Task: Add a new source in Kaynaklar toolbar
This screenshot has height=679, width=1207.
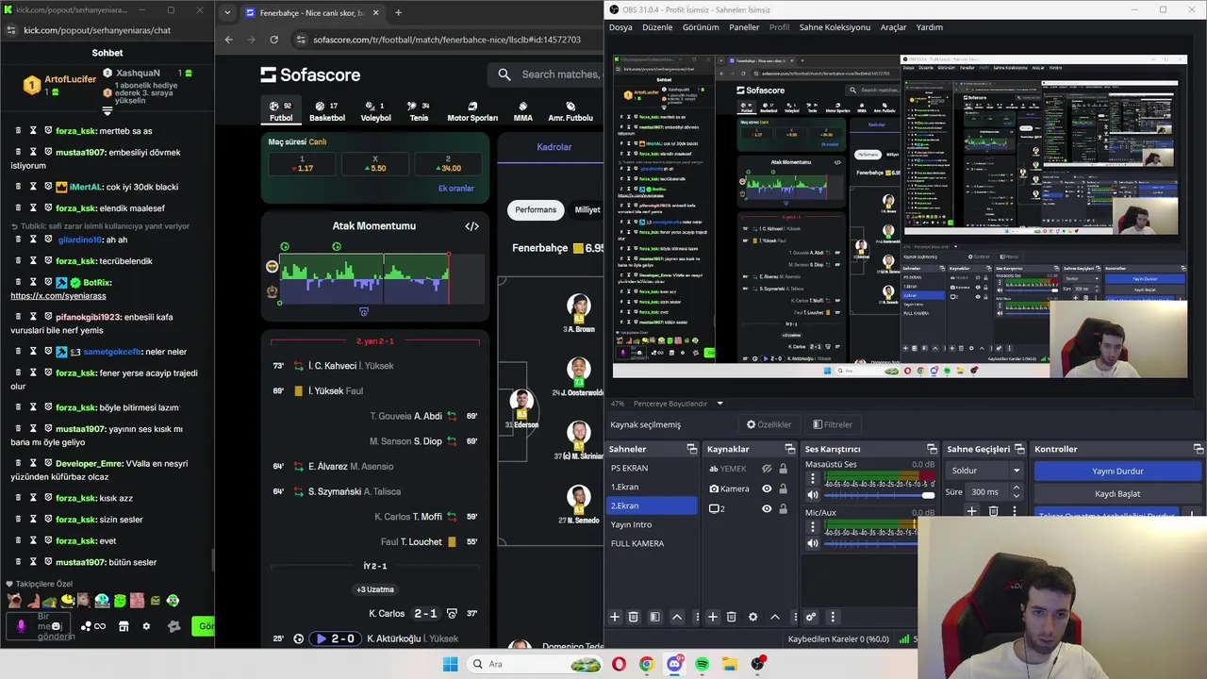Action: pos(713,617)
